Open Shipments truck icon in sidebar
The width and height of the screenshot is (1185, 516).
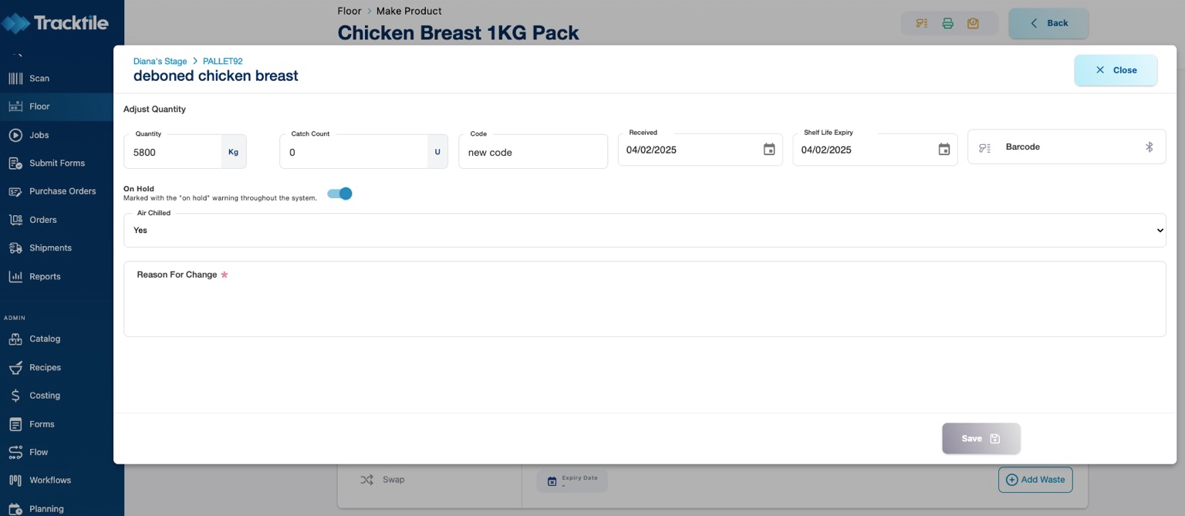(15, 248)
